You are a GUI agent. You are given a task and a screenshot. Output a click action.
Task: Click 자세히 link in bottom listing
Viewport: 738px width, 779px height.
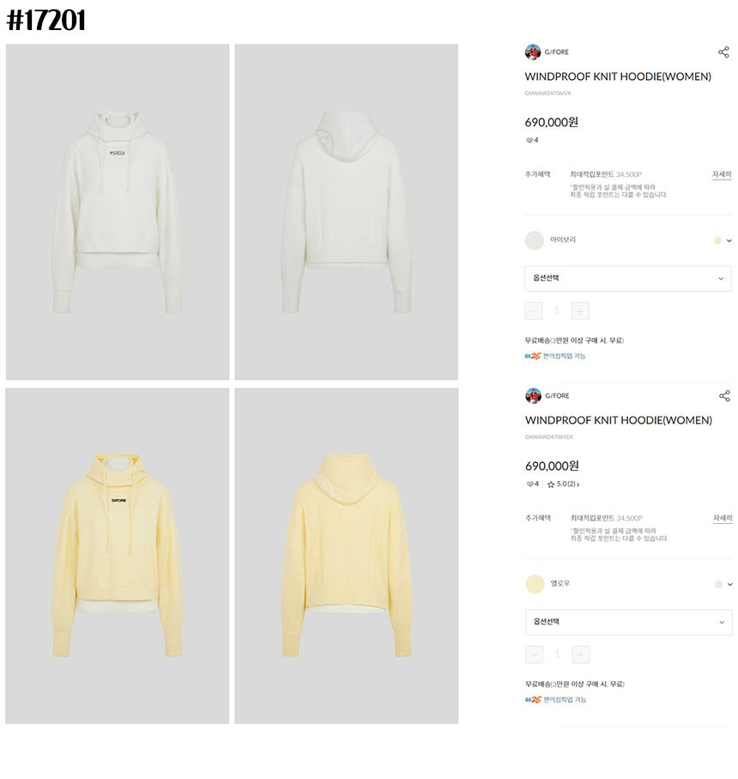[723, 518]
